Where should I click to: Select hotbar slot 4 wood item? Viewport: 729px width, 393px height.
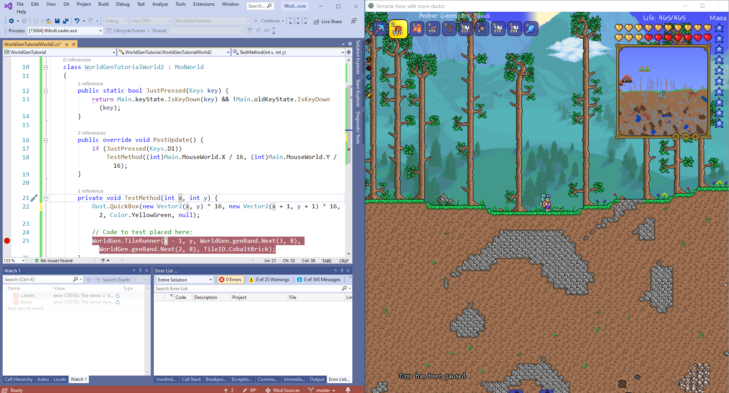(x=433, y=28)
